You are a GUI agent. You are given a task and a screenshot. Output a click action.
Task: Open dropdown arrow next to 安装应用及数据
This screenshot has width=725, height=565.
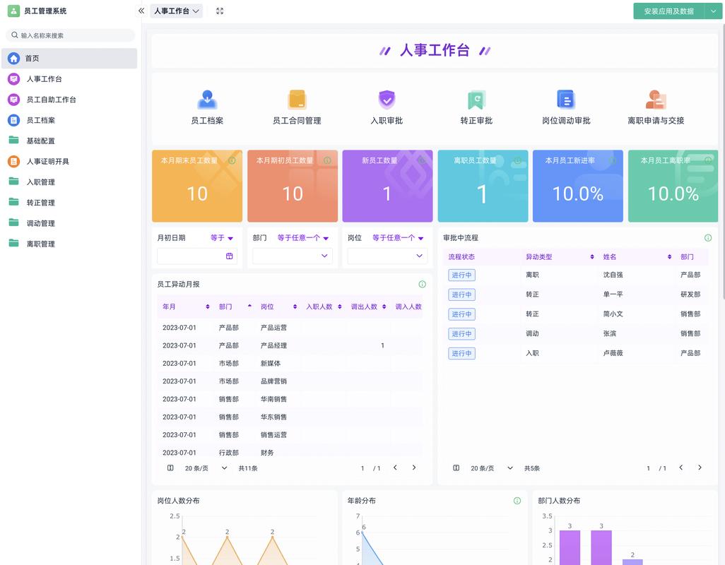tap(713, 11)
